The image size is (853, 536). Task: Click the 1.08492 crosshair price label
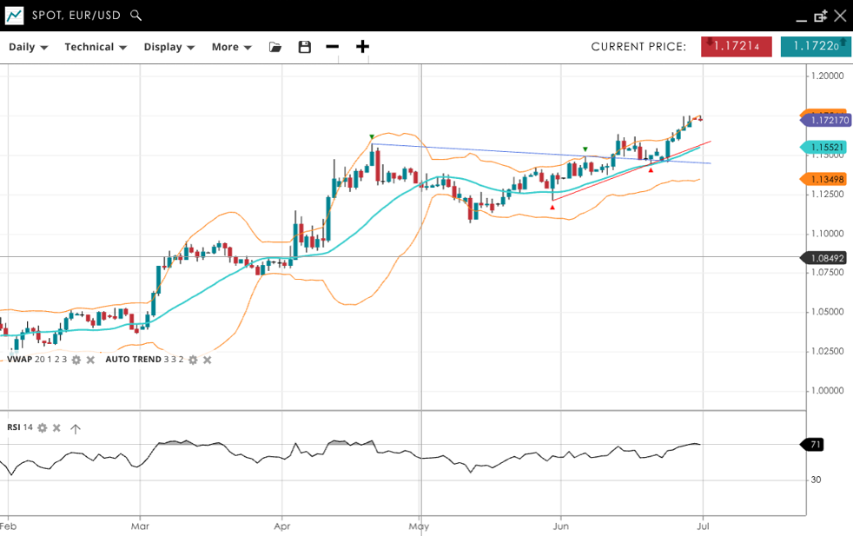(x=827, y=258)
